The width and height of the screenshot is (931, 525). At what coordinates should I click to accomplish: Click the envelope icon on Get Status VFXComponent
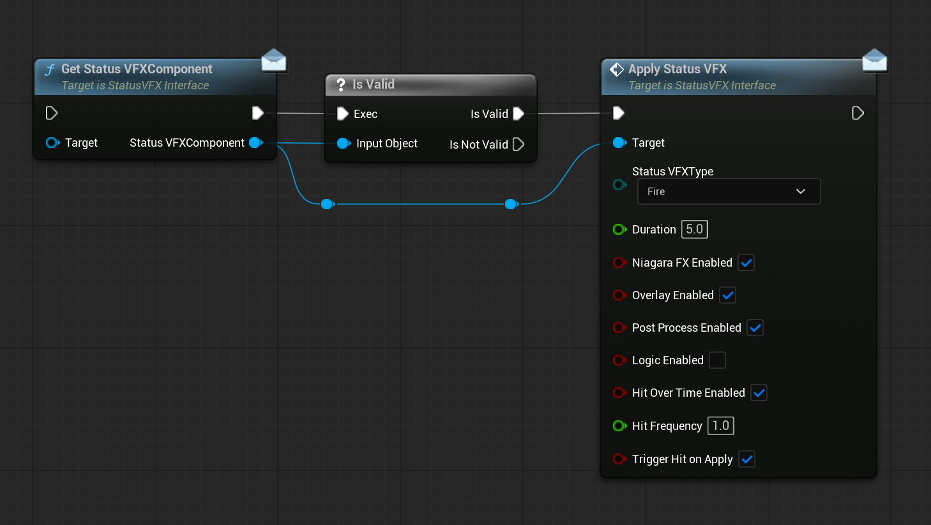274,59
